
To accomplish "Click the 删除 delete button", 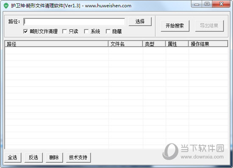I will point(54,157).
